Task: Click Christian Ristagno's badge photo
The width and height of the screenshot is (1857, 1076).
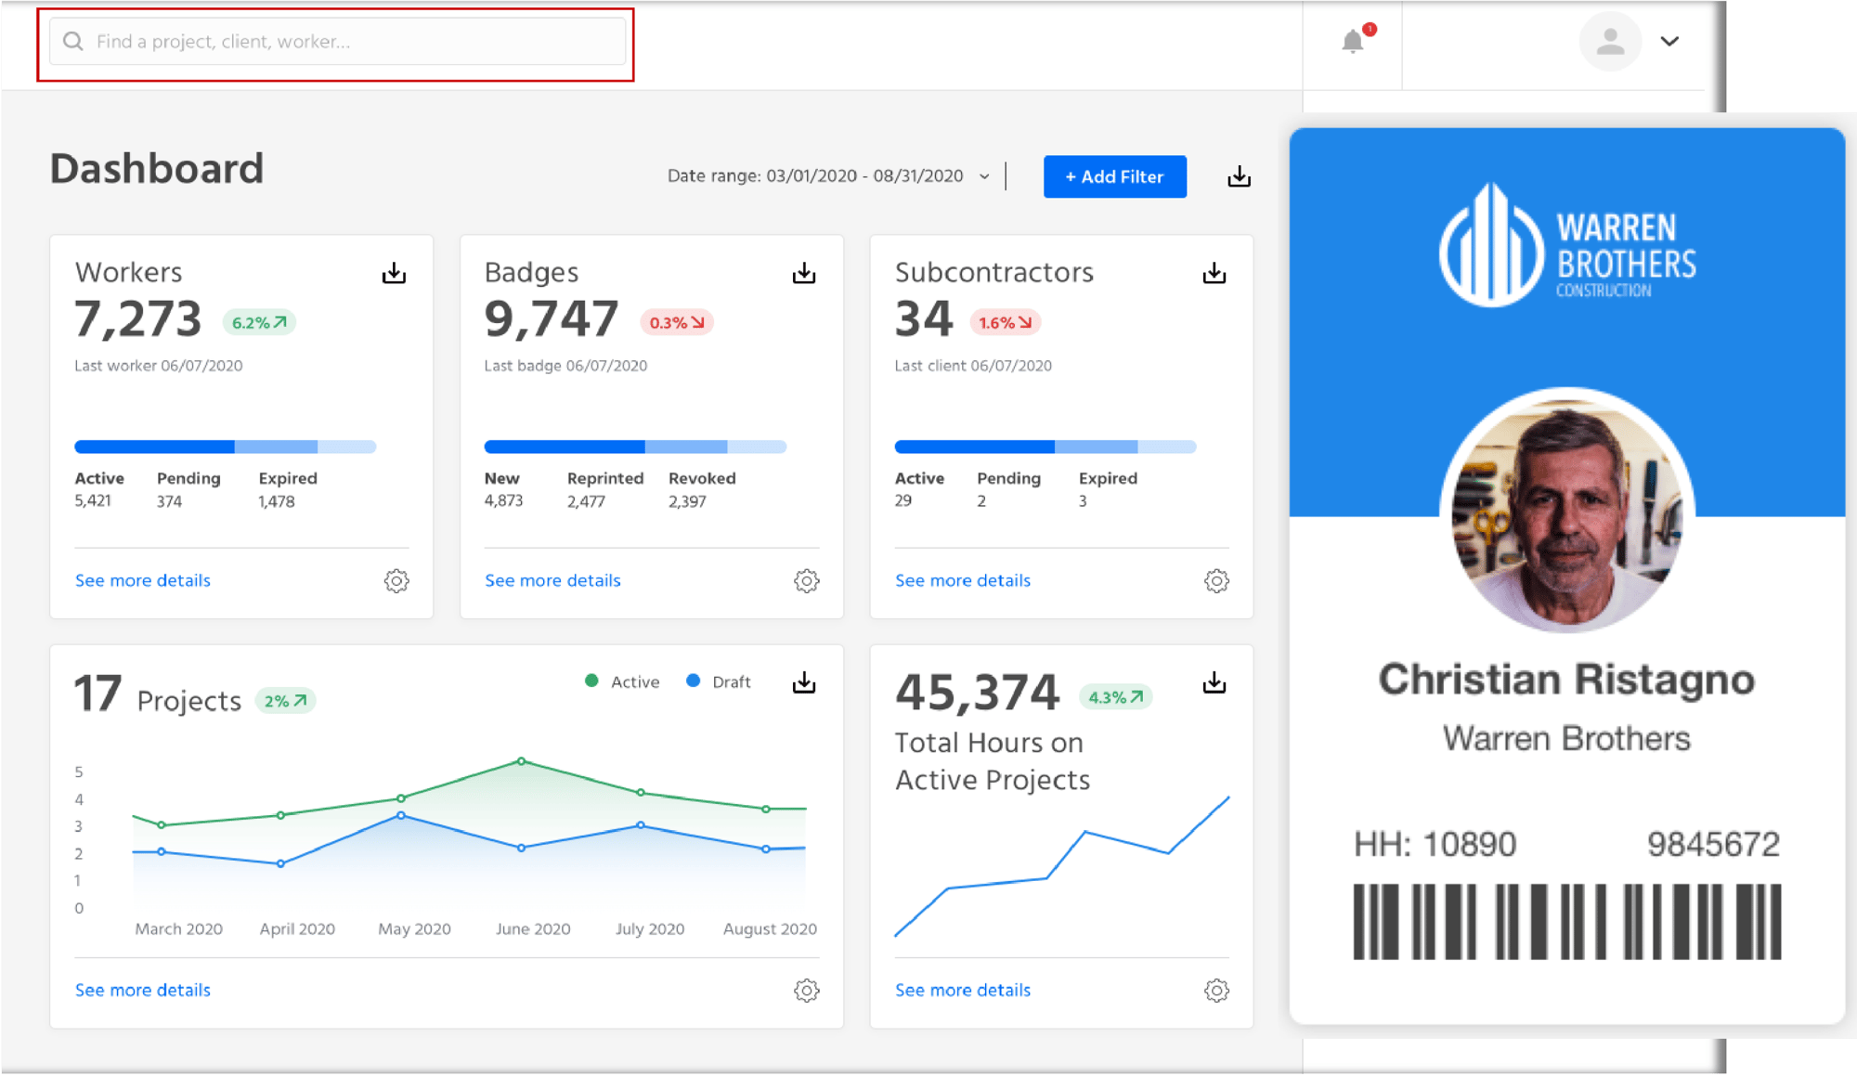Action: tap(1567, 511)
